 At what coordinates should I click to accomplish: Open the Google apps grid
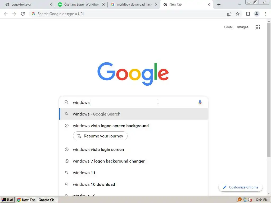click(x=258, y=27)
